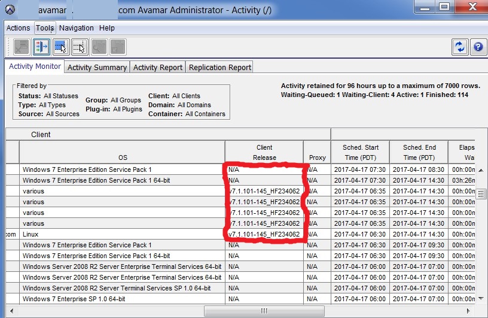Click the 'Activity retained for 96 hours' message
Image resolution: width=488 pixels, height=318 pixels.
pyautogui.click(x=380, y=86)
